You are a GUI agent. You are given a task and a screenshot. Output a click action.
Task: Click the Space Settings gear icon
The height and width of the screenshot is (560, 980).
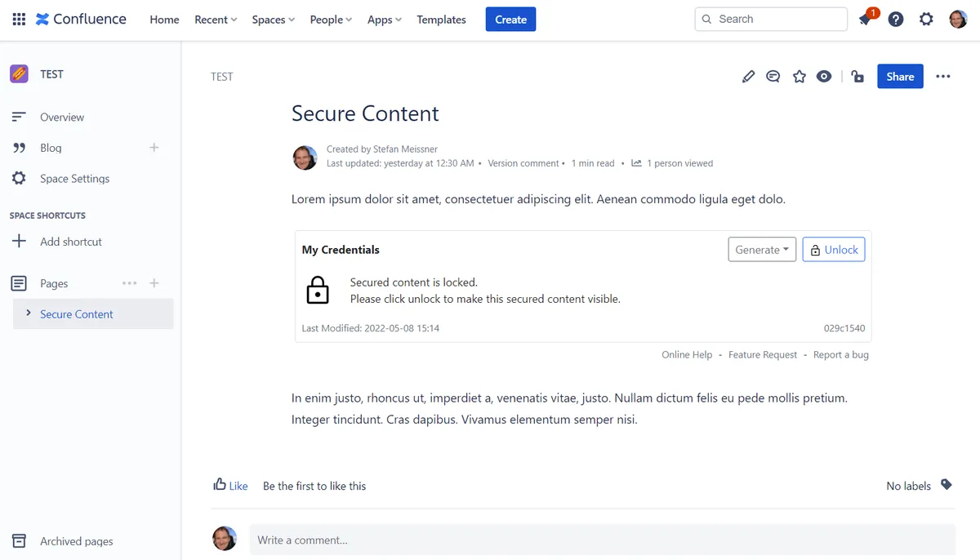point(19,178)
